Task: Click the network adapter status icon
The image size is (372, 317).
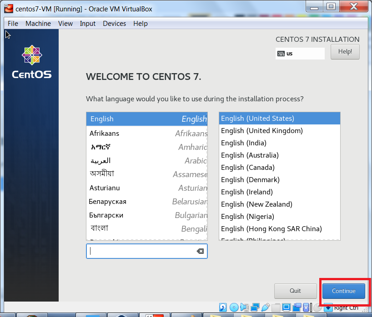Action: [255, 307]
